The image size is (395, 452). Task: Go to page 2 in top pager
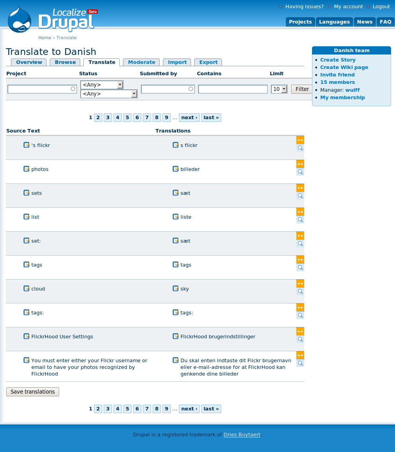point(98,118)
